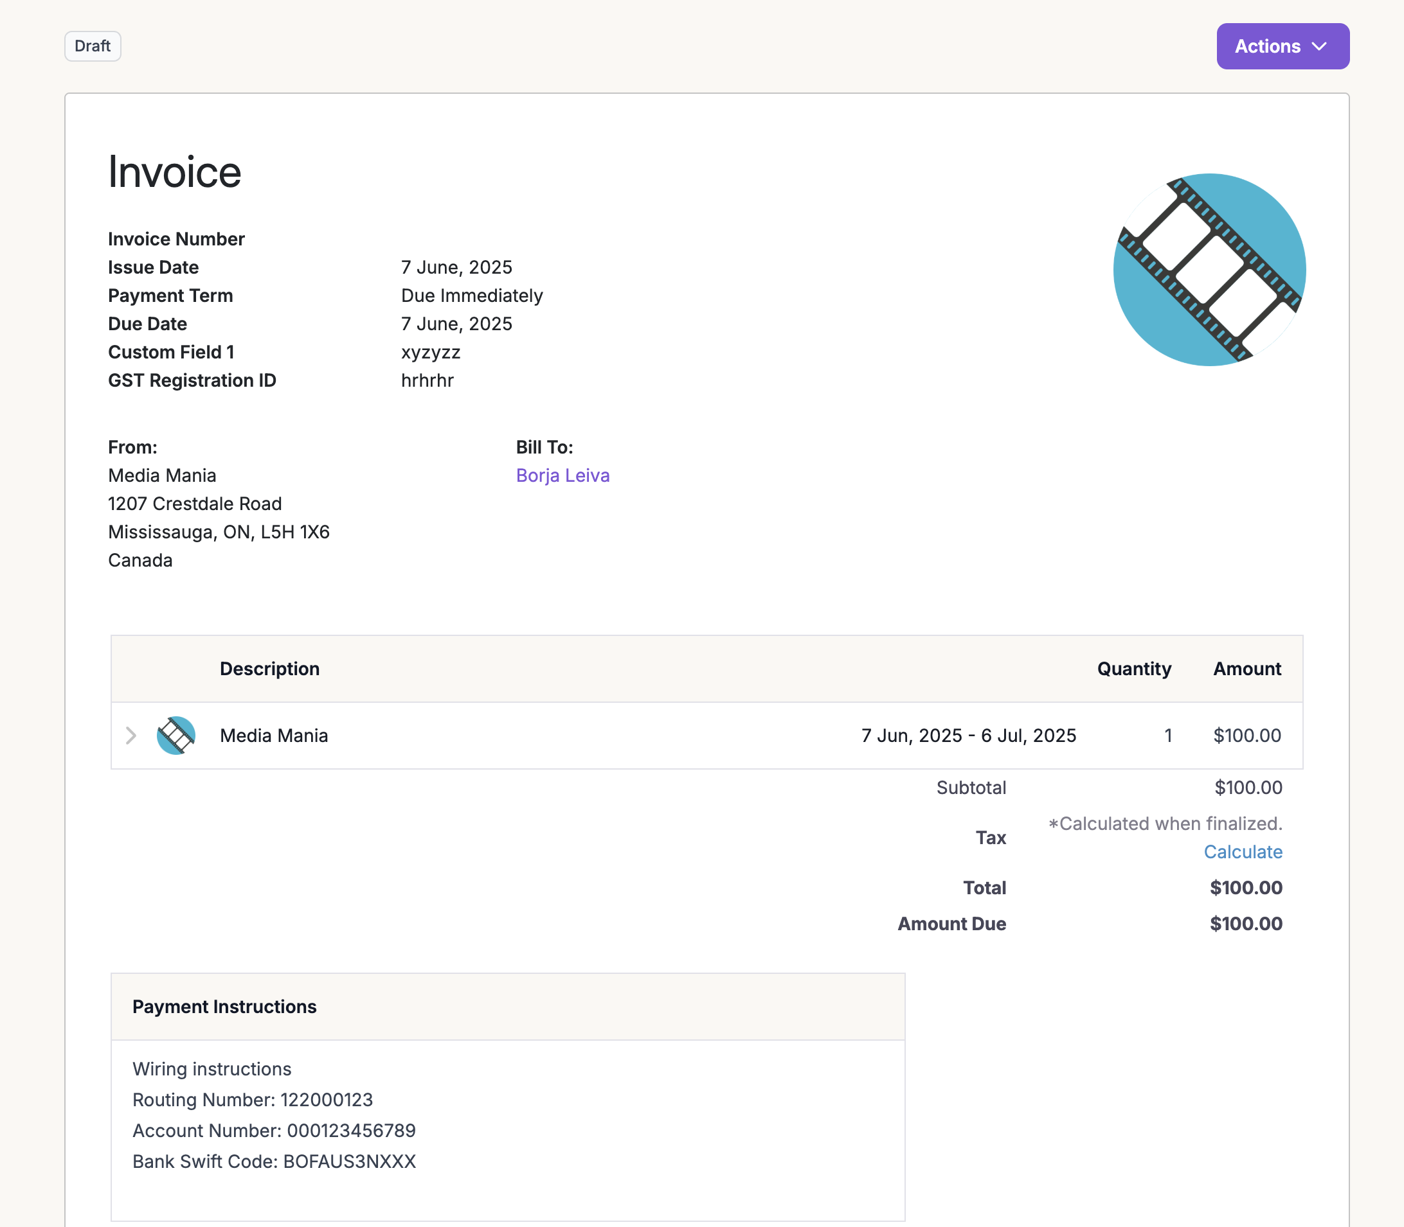Click the Custom Field 1 value xyzyzz
The image size is (1404, 1227).
pos(430,352)
